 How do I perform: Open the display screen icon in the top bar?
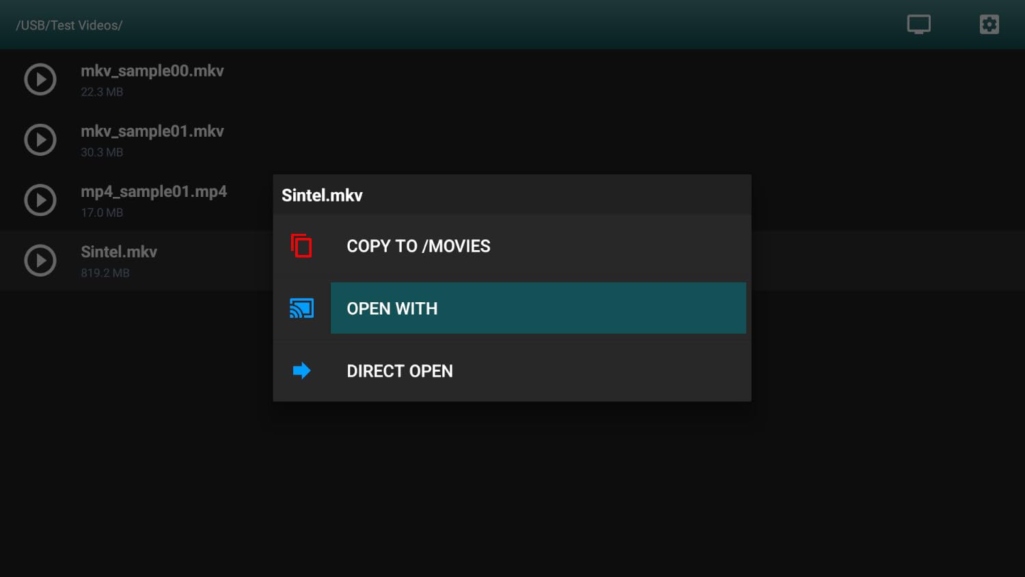(x=919, y=25)
